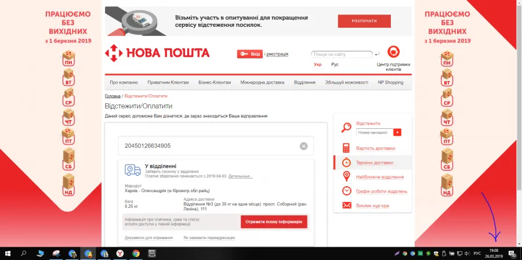Viewport: 522px width, 260px height.
Task: Click the green ICQ flower tray icon
Action: coord(428,254)
